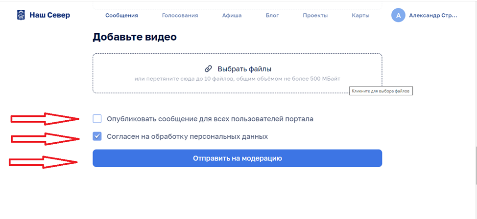This screenshot has width=477, height=219.
Task: Click the Наш Север coat-of-arms logo icon
Action: tap(22, 15)
